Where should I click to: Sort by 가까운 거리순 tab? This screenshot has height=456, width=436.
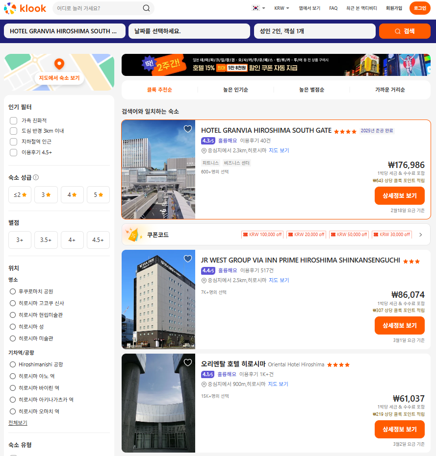pos(390,90)
